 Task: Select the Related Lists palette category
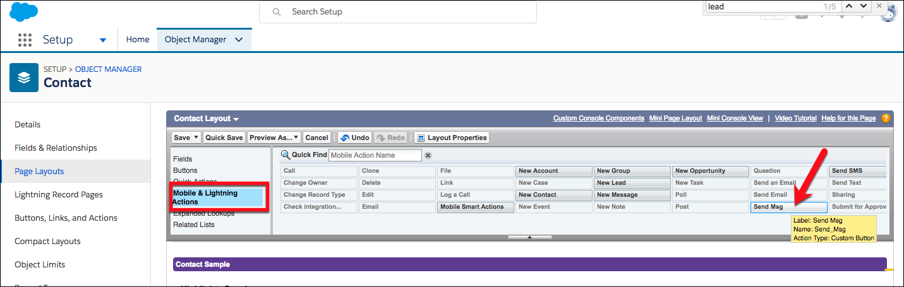pyautogui.click(x=194, y=225)
